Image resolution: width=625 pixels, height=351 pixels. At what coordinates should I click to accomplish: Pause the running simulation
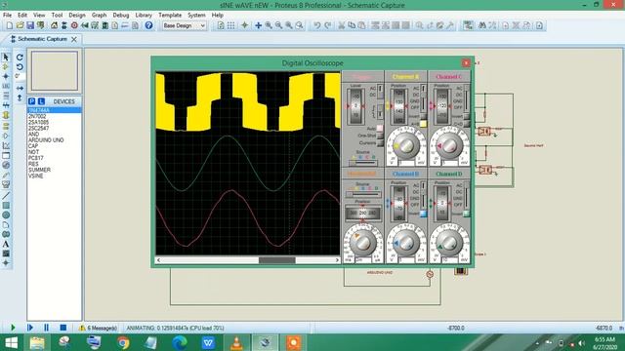pyautogui.click(x=46, y=328)
